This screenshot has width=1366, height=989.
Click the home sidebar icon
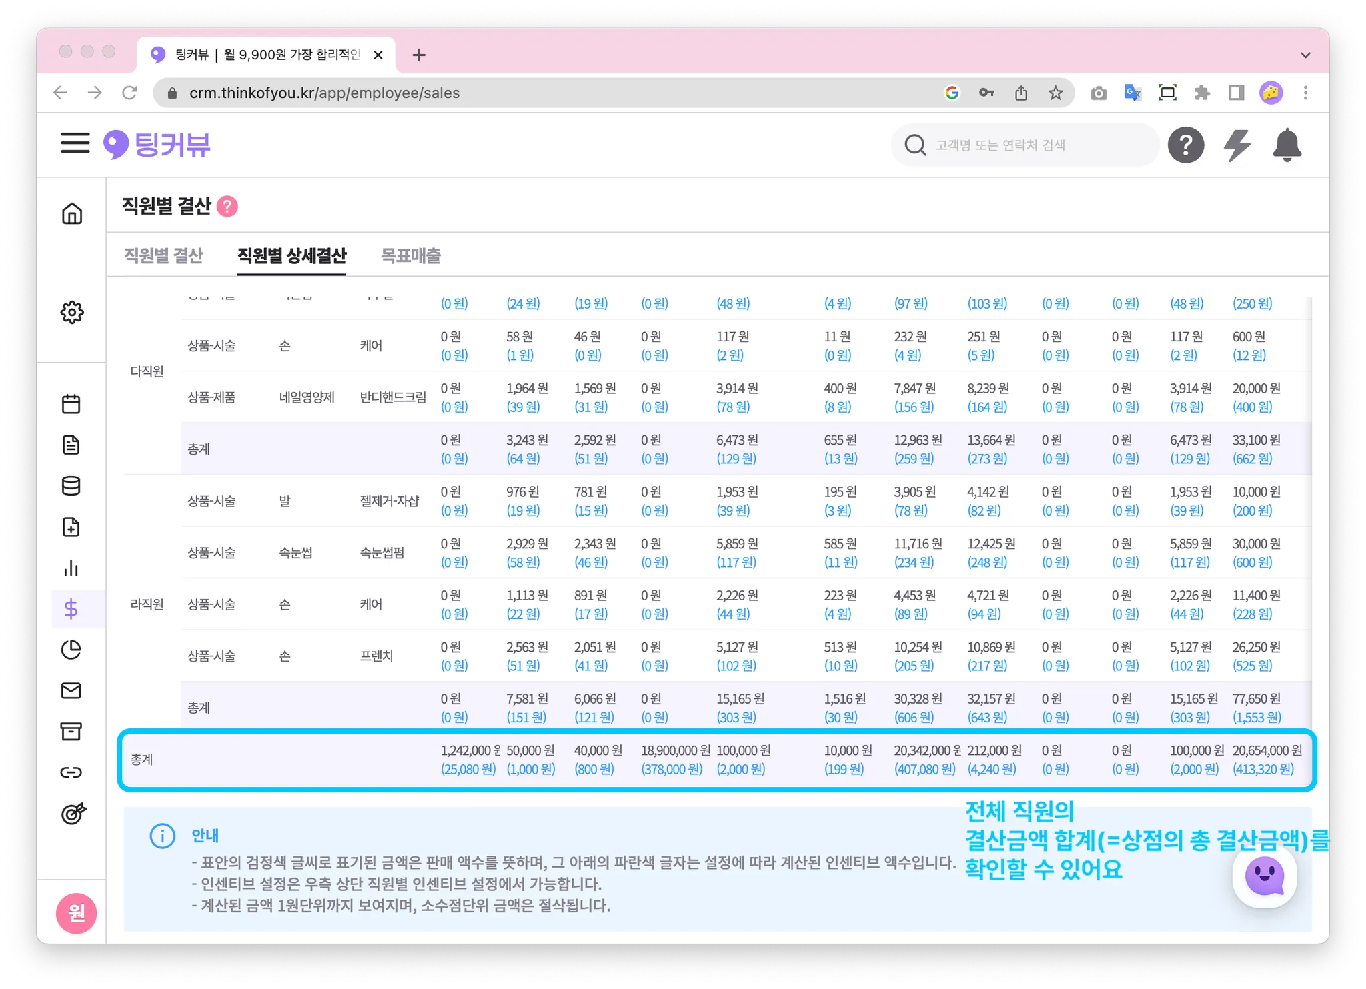72,213
